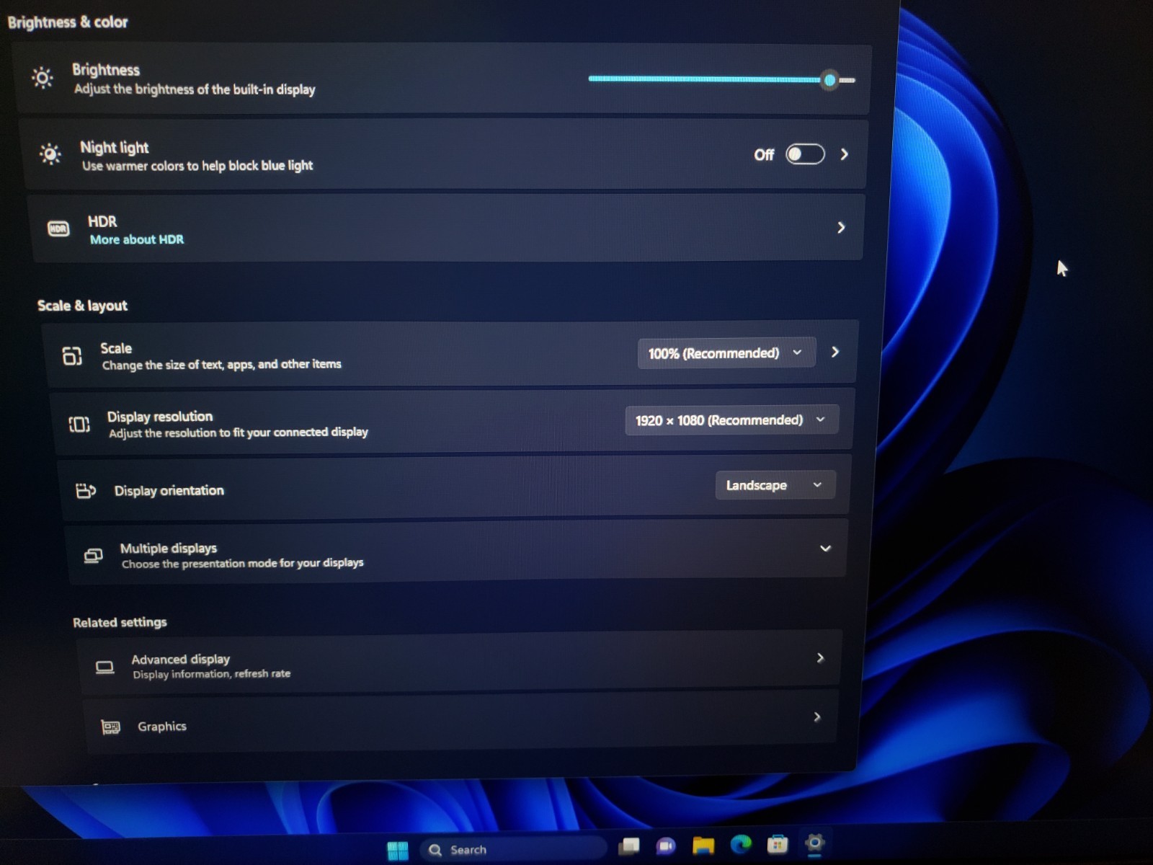Click the Scale & layout heading

point(82,306)
